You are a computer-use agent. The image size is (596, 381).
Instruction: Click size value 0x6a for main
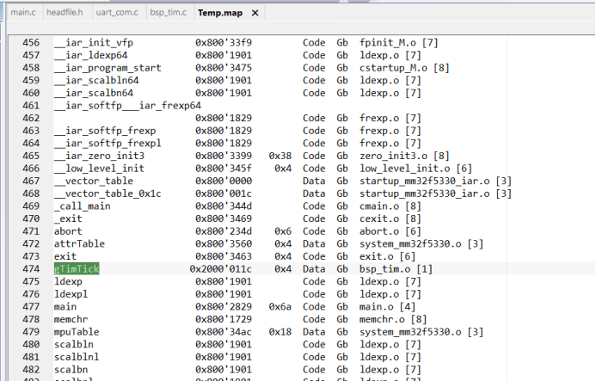[280, 306]
